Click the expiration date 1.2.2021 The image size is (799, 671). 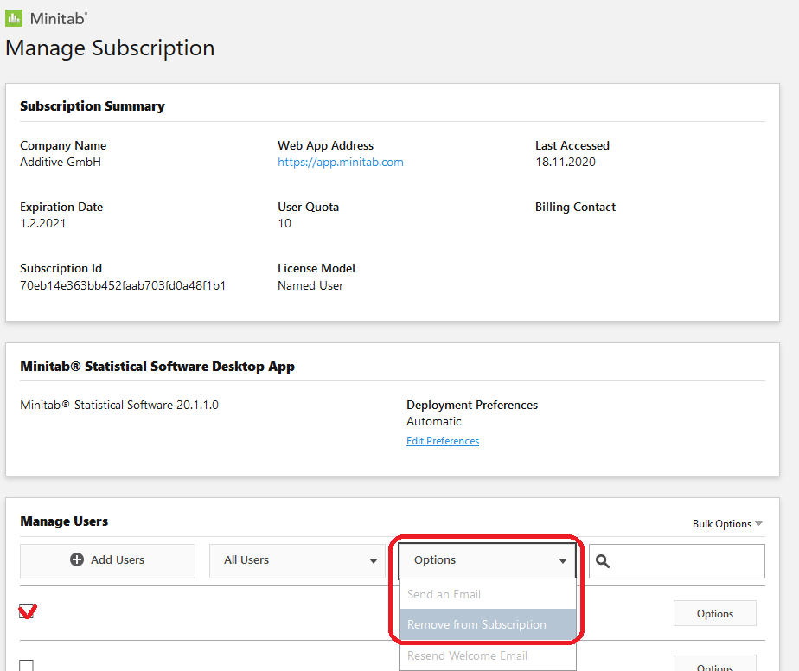[43, 223]
